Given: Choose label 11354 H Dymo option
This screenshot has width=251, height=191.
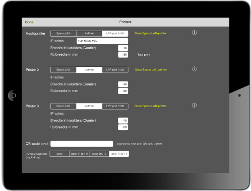Looking at the screenshot, I should pos(79,154).
